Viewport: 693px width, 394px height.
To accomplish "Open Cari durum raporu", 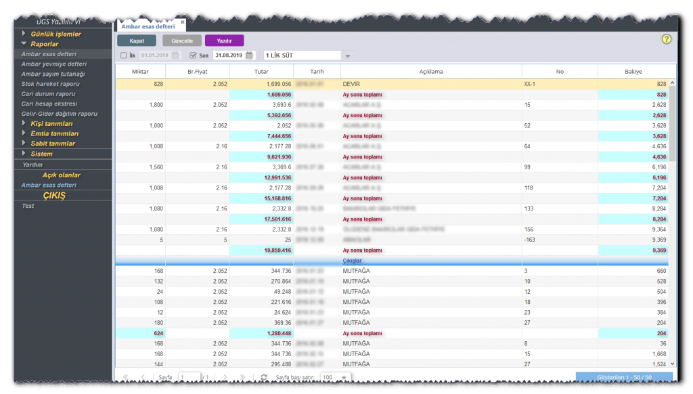I will [48, 93].
